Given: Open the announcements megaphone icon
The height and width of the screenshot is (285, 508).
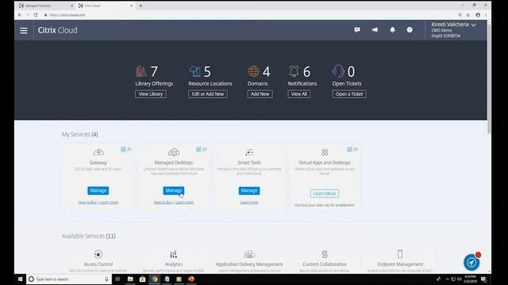Looking at the screenshot, I should click(x=375, y=30).
